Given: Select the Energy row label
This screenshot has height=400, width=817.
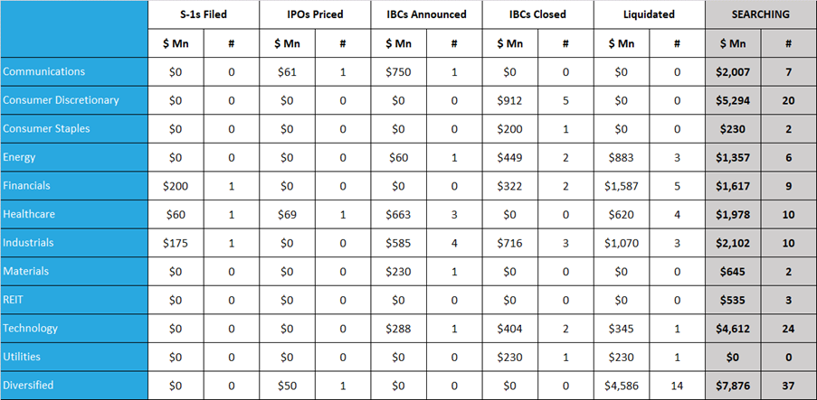Looking at the screenshot, I should pyautogui.click(x=19, y=157).
